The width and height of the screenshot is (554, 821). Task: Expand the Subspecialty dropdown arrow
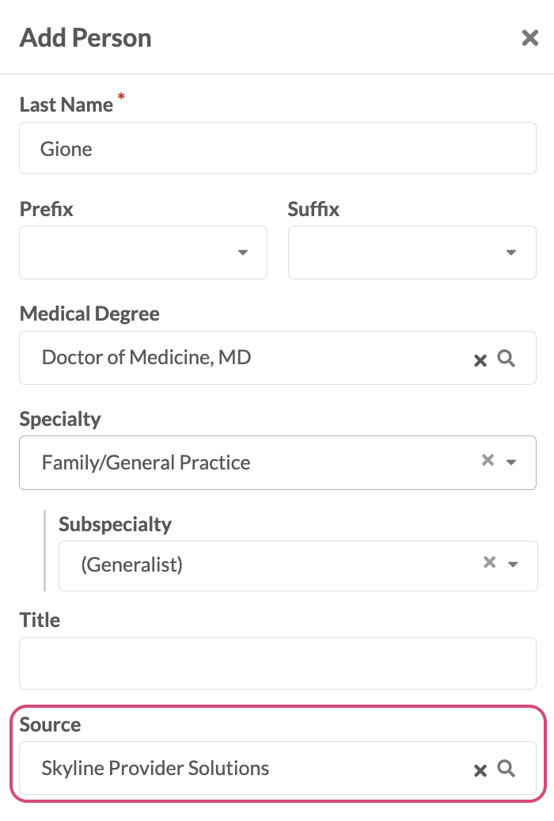(x=513, y=564)
